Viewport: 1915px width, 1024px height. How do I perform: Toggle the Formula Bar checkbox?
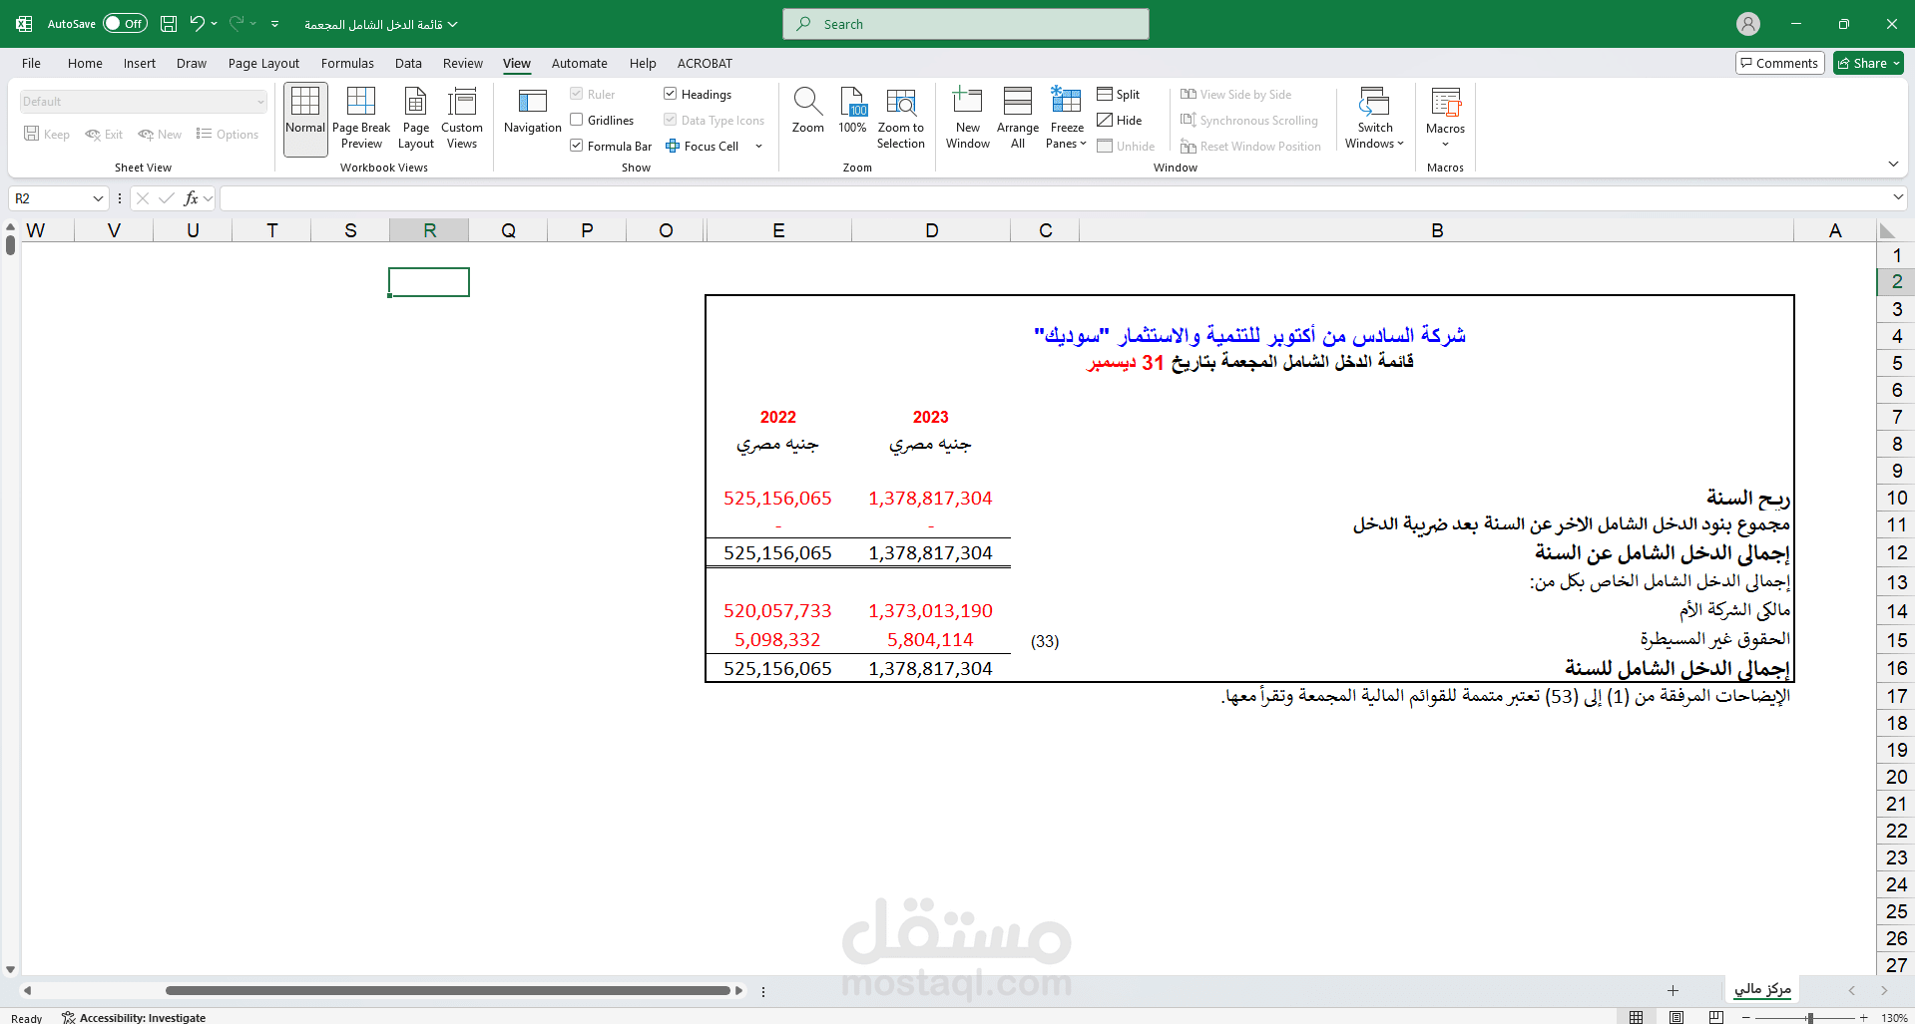pos(577,146)
